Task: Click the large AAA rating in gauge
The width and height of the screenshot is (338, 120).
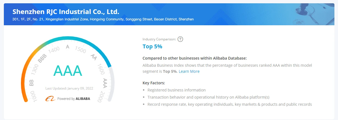Action: click(68, 71)
